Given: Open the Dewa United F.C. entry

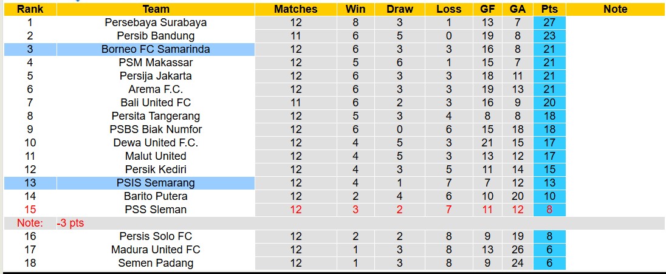Looking at the screenshot, I should click(156, 143).
